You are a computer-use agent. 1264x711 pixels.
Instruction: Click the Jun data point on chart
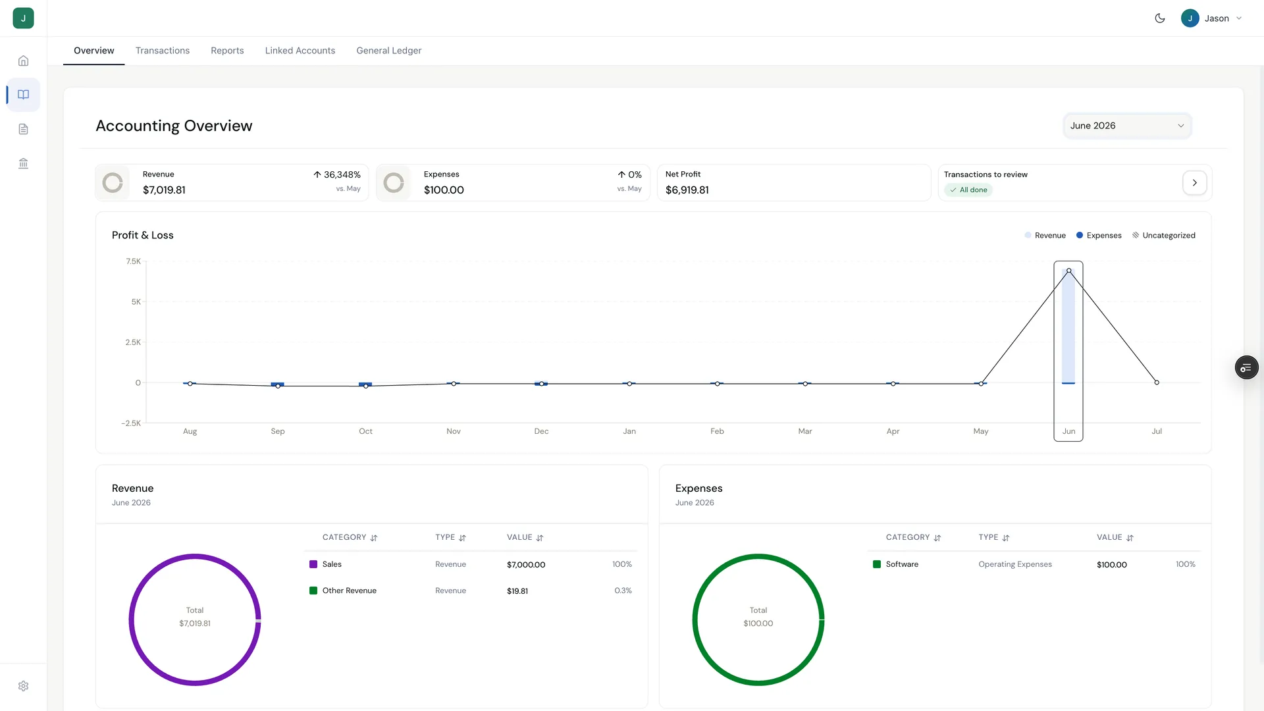pyautogui.click(x=1068, y=271)
